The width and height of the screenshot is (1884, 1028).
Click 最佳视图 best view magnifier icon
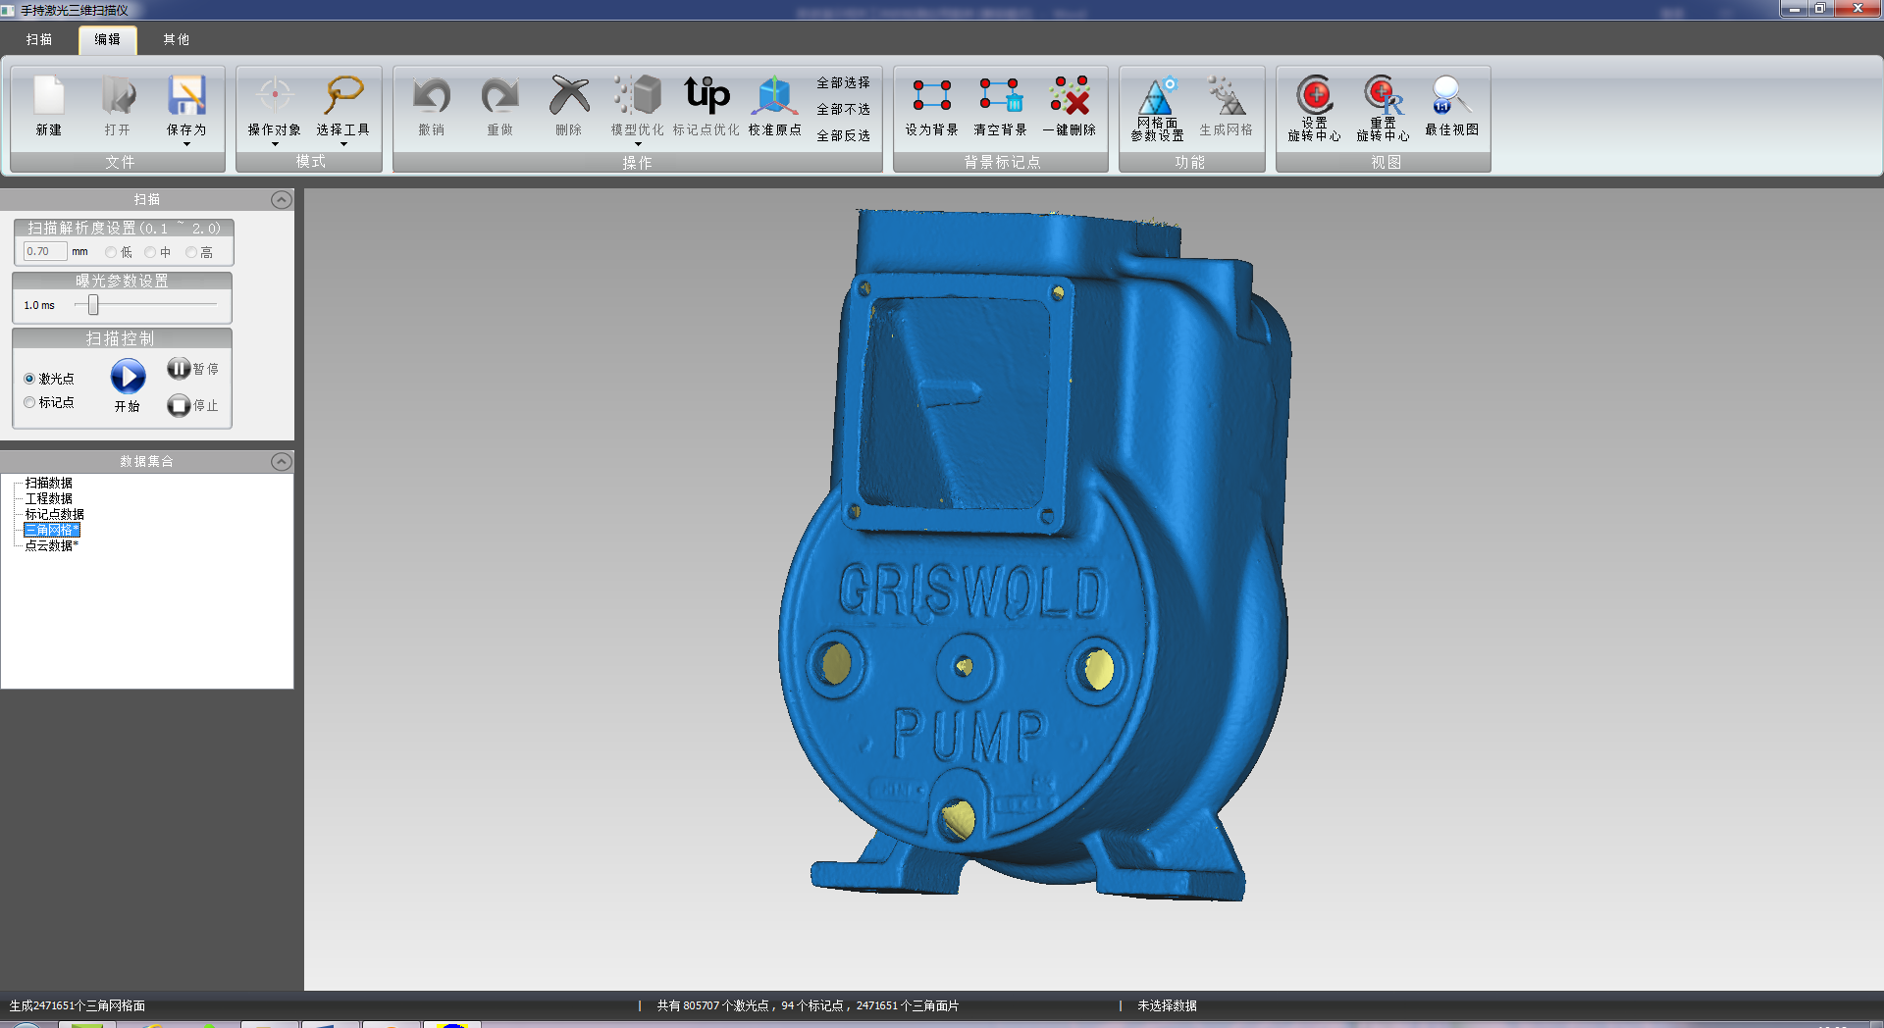tap(1450, 96)
